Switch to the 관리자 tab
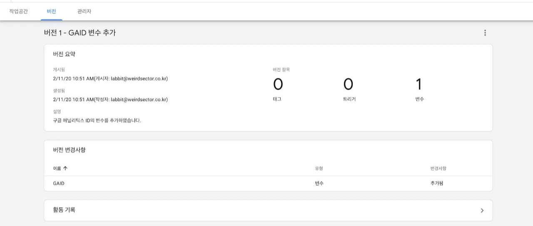The image size is (533, 226). (x=84, y=11)
